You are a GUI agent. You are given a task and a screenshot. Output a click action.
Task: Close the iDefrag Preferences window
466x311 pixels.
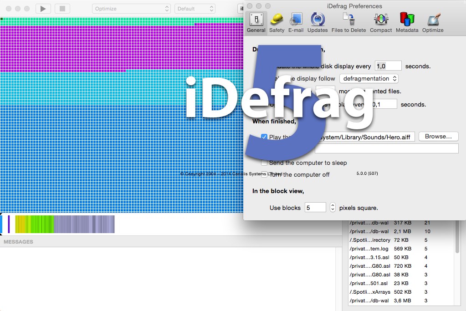pos(250,6)
